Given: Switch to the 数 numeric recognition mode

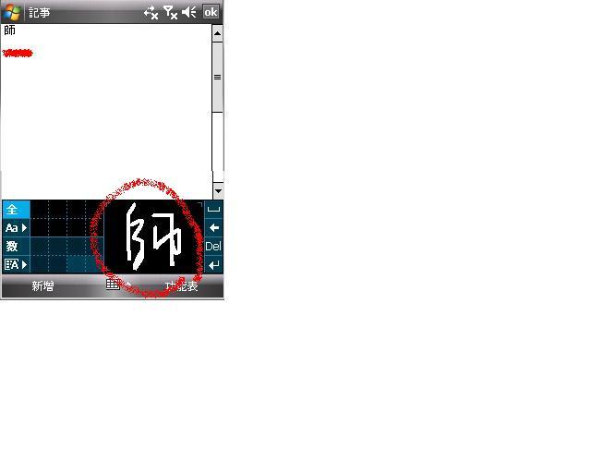Looking at the screenshot, I should click(x=15, y=247).
